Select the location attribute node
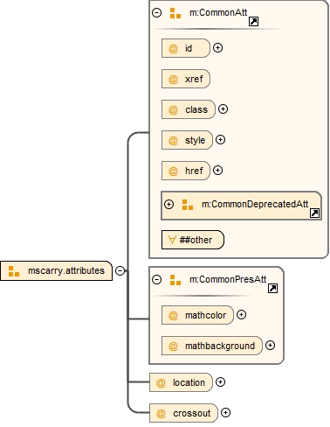This screenshot has height=427, width=330. [181, 382]
